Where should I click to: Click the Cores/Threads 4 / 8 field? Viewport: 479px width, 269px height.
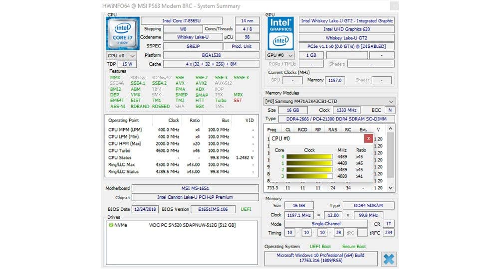point(247,29)
